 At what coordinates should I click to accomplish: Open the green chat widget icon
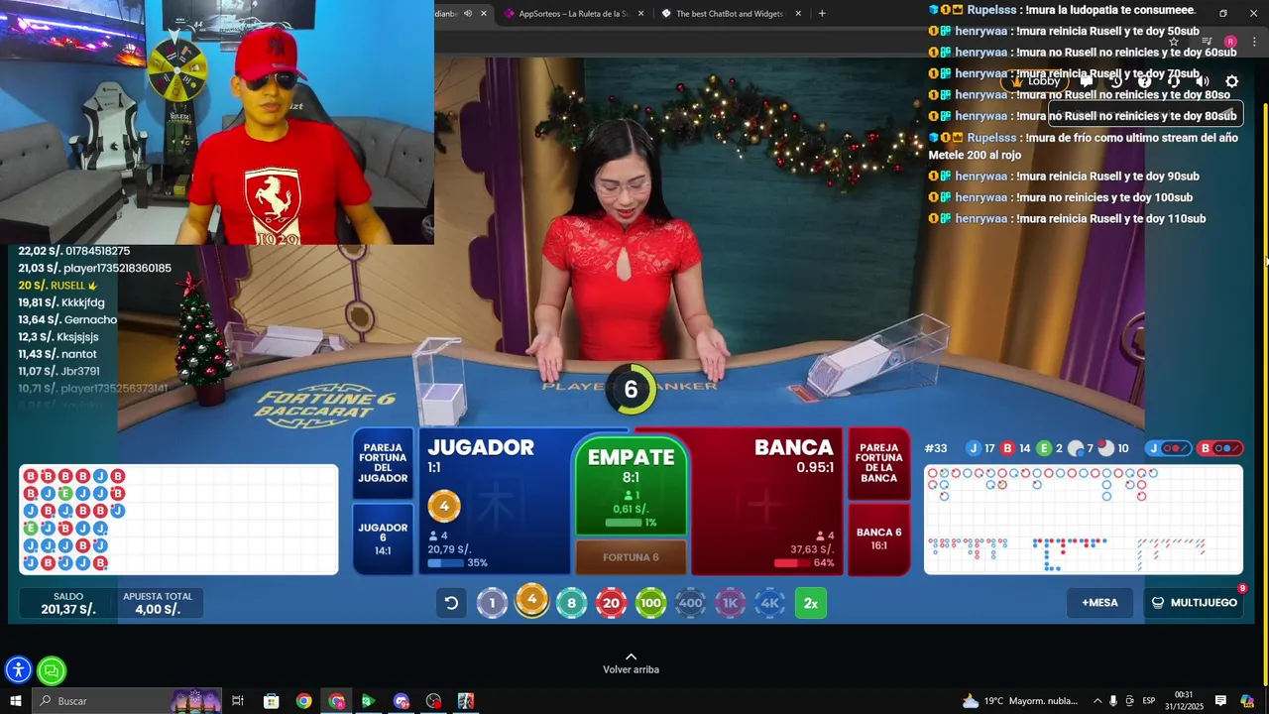click(x=52, y=671)
